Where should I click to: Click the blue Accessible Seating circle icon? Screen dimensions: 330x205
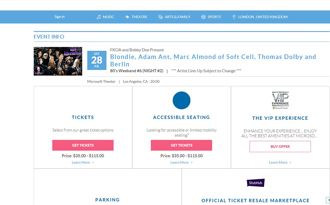tap(181, 100)
